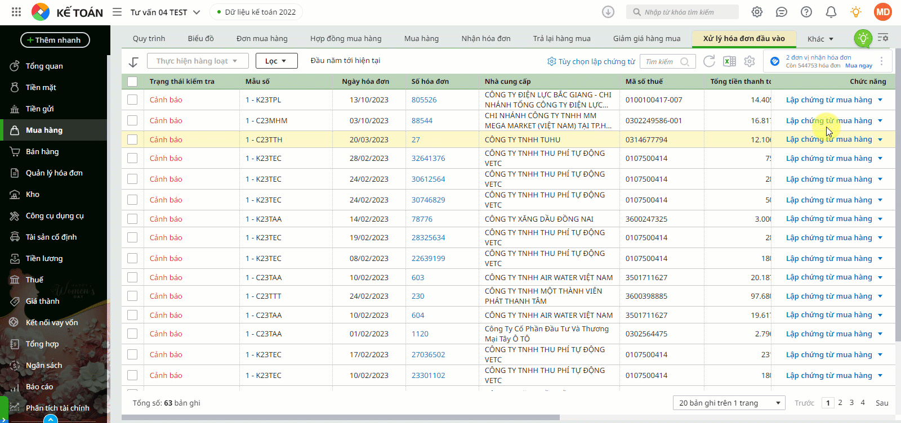Switch to the Quy trình tab
Screen dimensions: 901x423
[x=149, y=38]
